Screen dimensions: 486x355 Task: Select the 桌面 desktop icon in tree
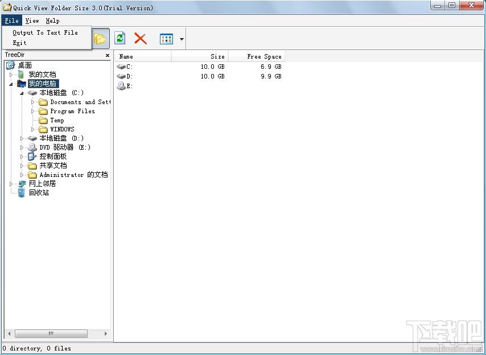coord(11,65)
